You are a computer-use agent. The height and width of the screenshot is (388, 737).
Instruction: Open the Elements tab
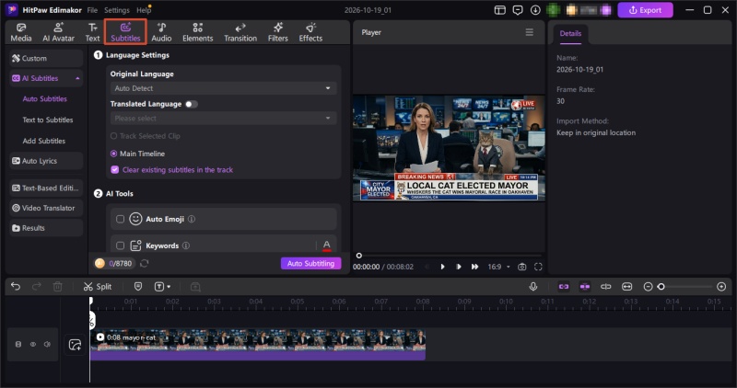point(197,32)
